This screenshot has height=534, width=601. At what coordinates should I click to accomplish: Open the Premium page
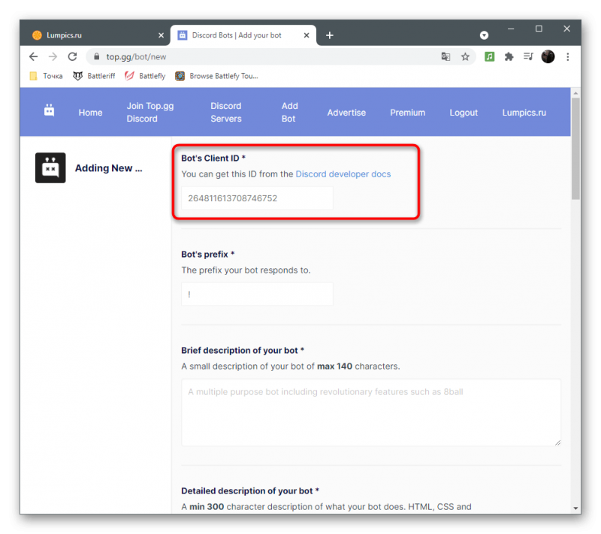coord(407,113)
